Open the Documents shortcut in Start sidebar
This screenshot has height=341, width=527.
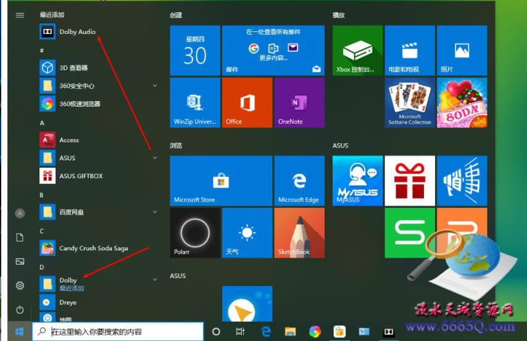click(x=20, y=237)
